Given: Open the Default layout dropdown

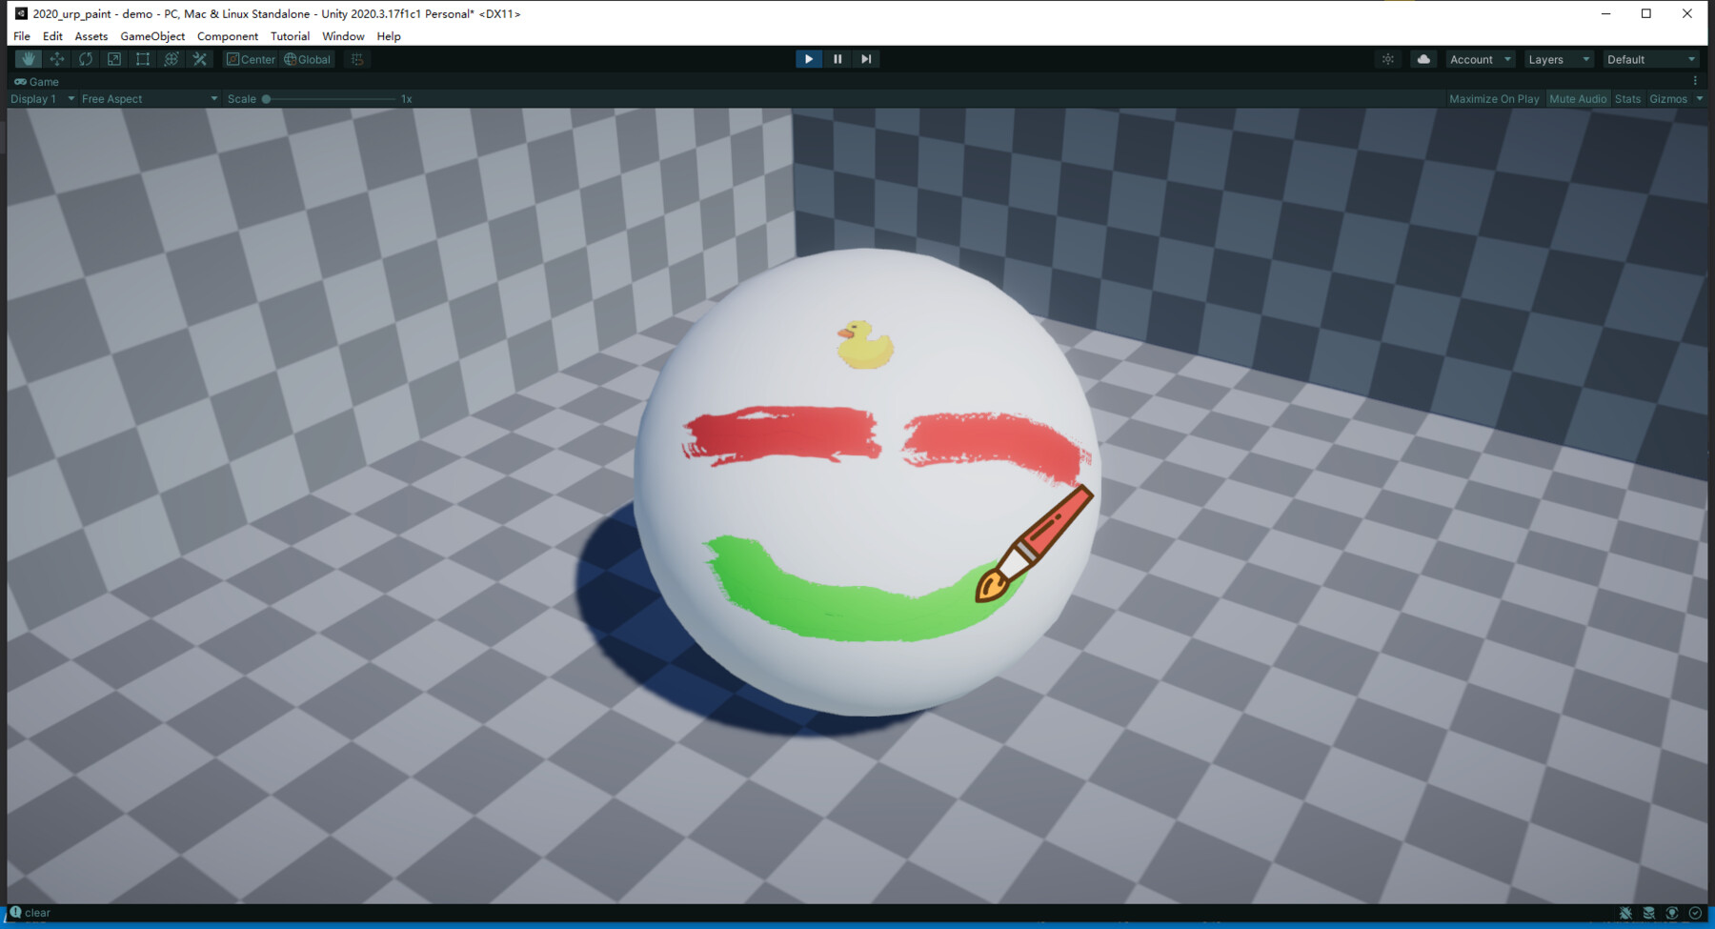Looking at the screenshot, I should [1650, 58].
